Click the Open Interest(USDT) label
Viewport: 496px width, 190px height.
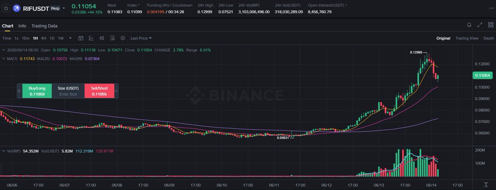(326, 5)
